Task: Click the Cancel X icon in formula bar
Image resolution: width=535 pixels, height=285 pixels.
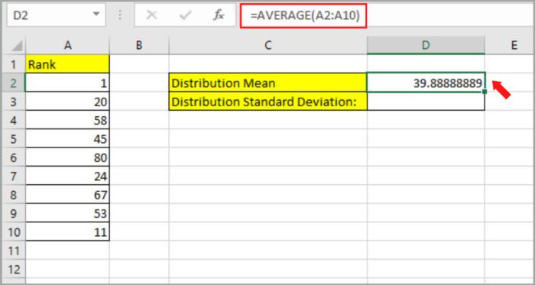Action: (x=151, y=15)
